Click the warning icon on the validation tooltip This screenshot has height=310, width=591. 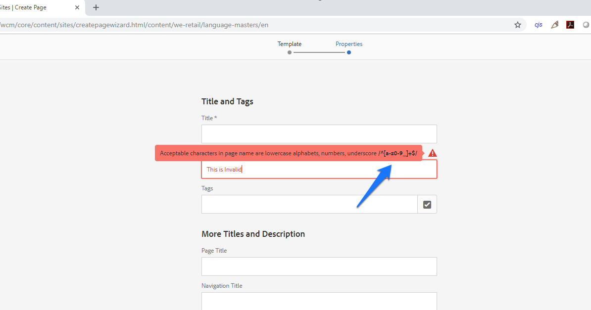coord(432,153)
